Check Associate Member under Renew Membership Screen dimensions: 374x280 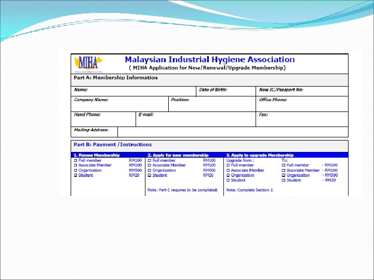tap(76, 165)
